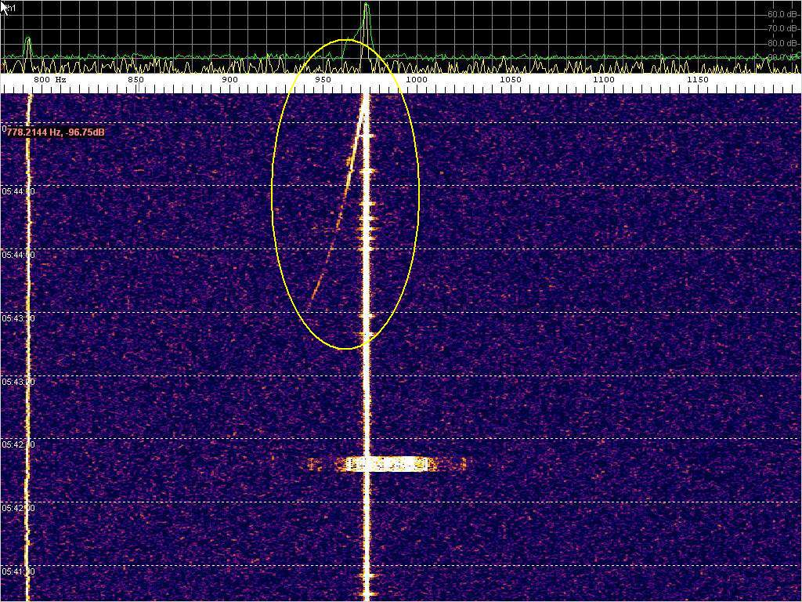The height and width of the screenshot is (602, 802).
Task: Click the ch1 channel label
Action: point(11,6)
